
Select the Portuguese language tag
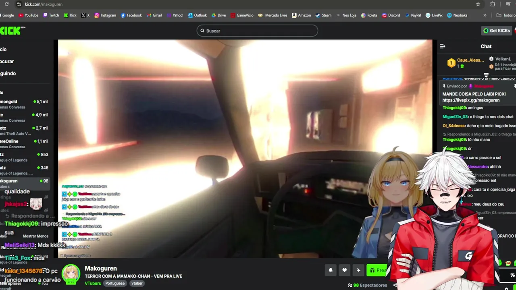[x=115, y=283]
